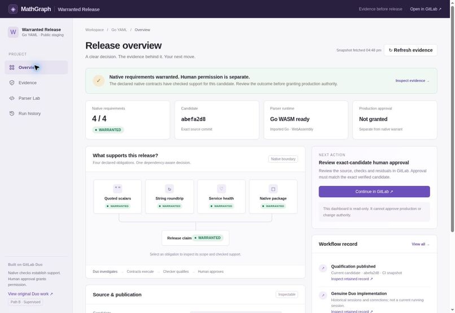Click the Native package box icon
455x313 pixels.
pyautogui.click(x=273, y=189)
